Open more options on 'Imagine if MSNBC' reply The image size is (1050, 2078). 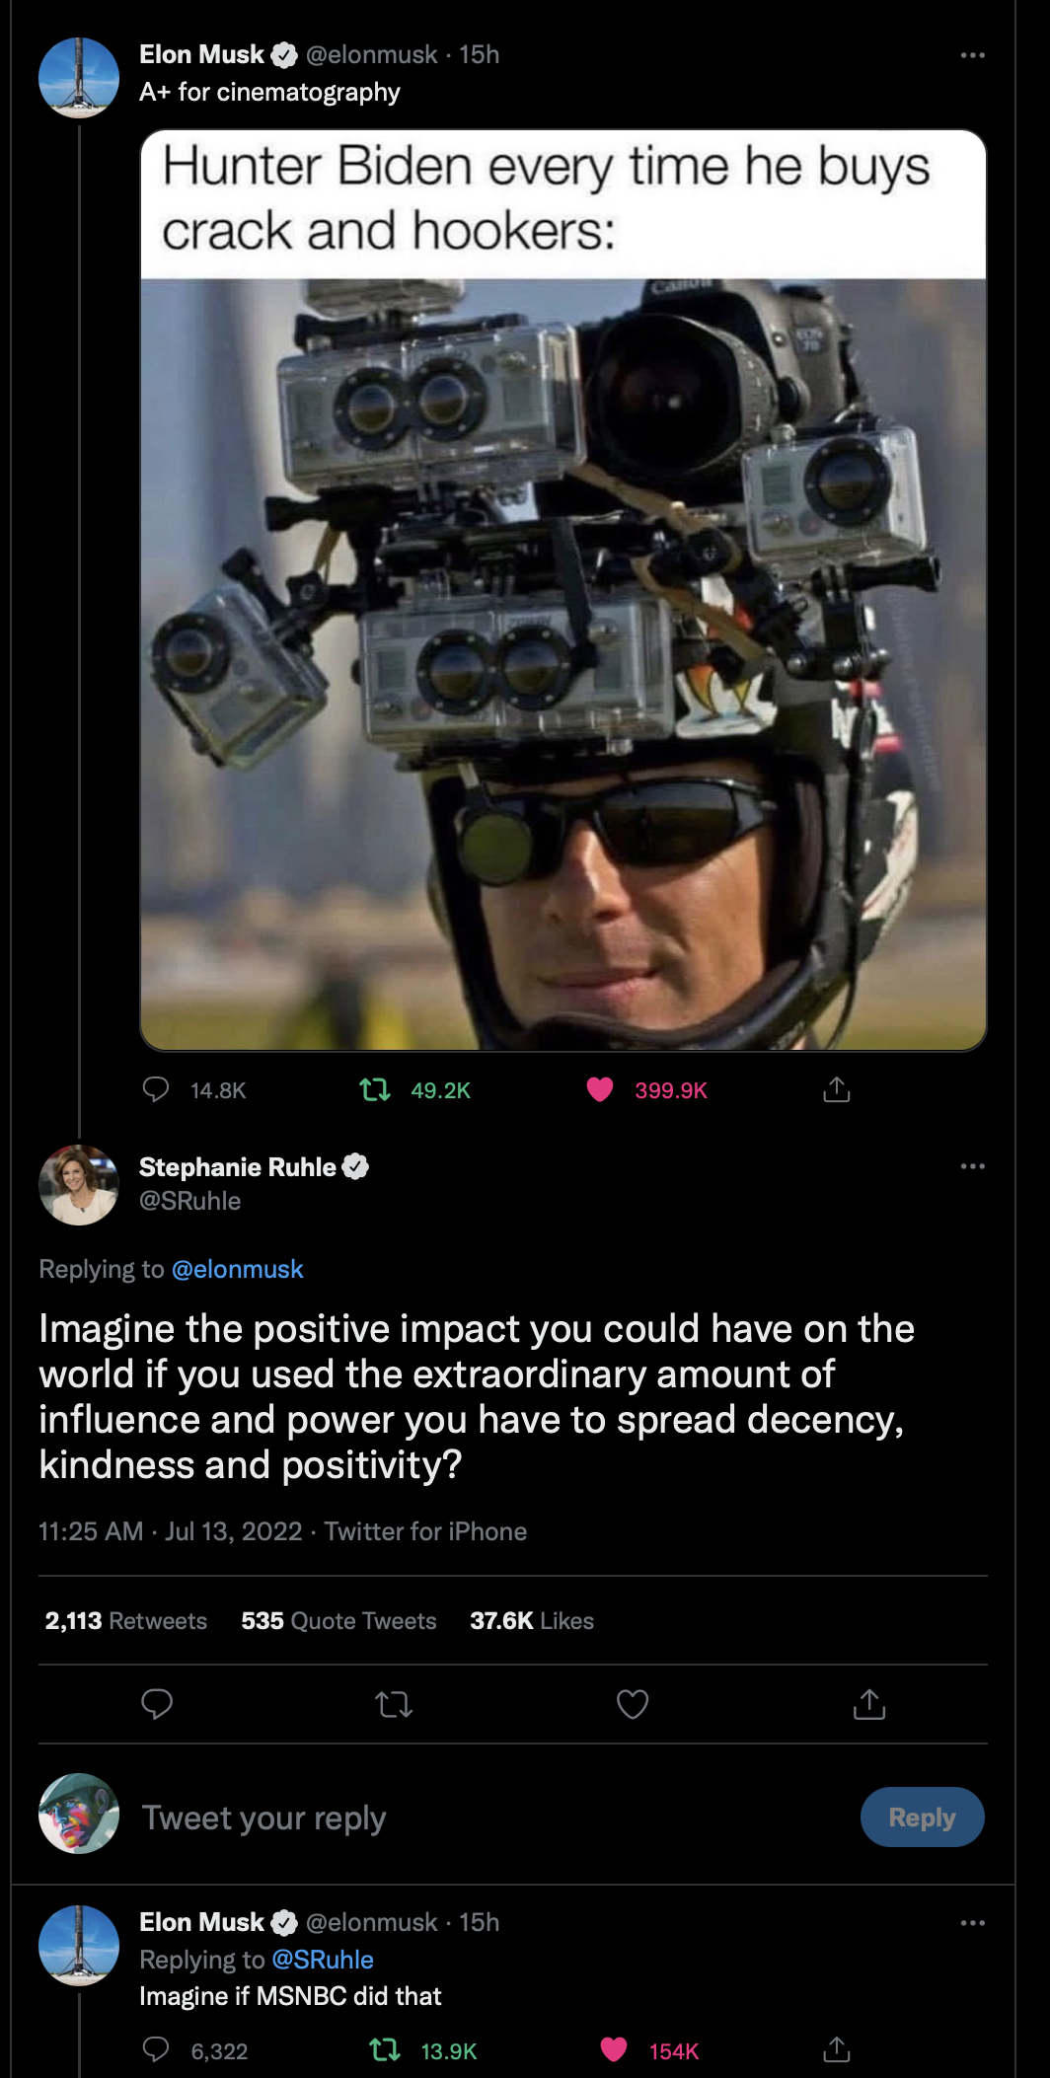pos(973,1923)
